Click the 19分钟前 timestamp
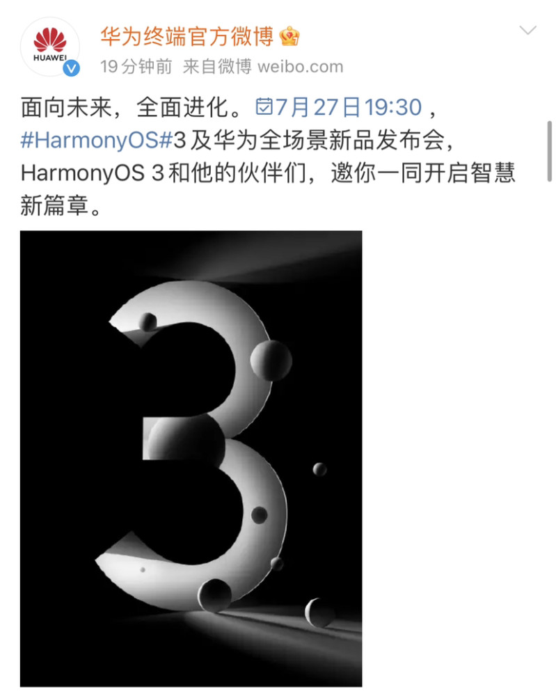556x696 pixels. 136,67
